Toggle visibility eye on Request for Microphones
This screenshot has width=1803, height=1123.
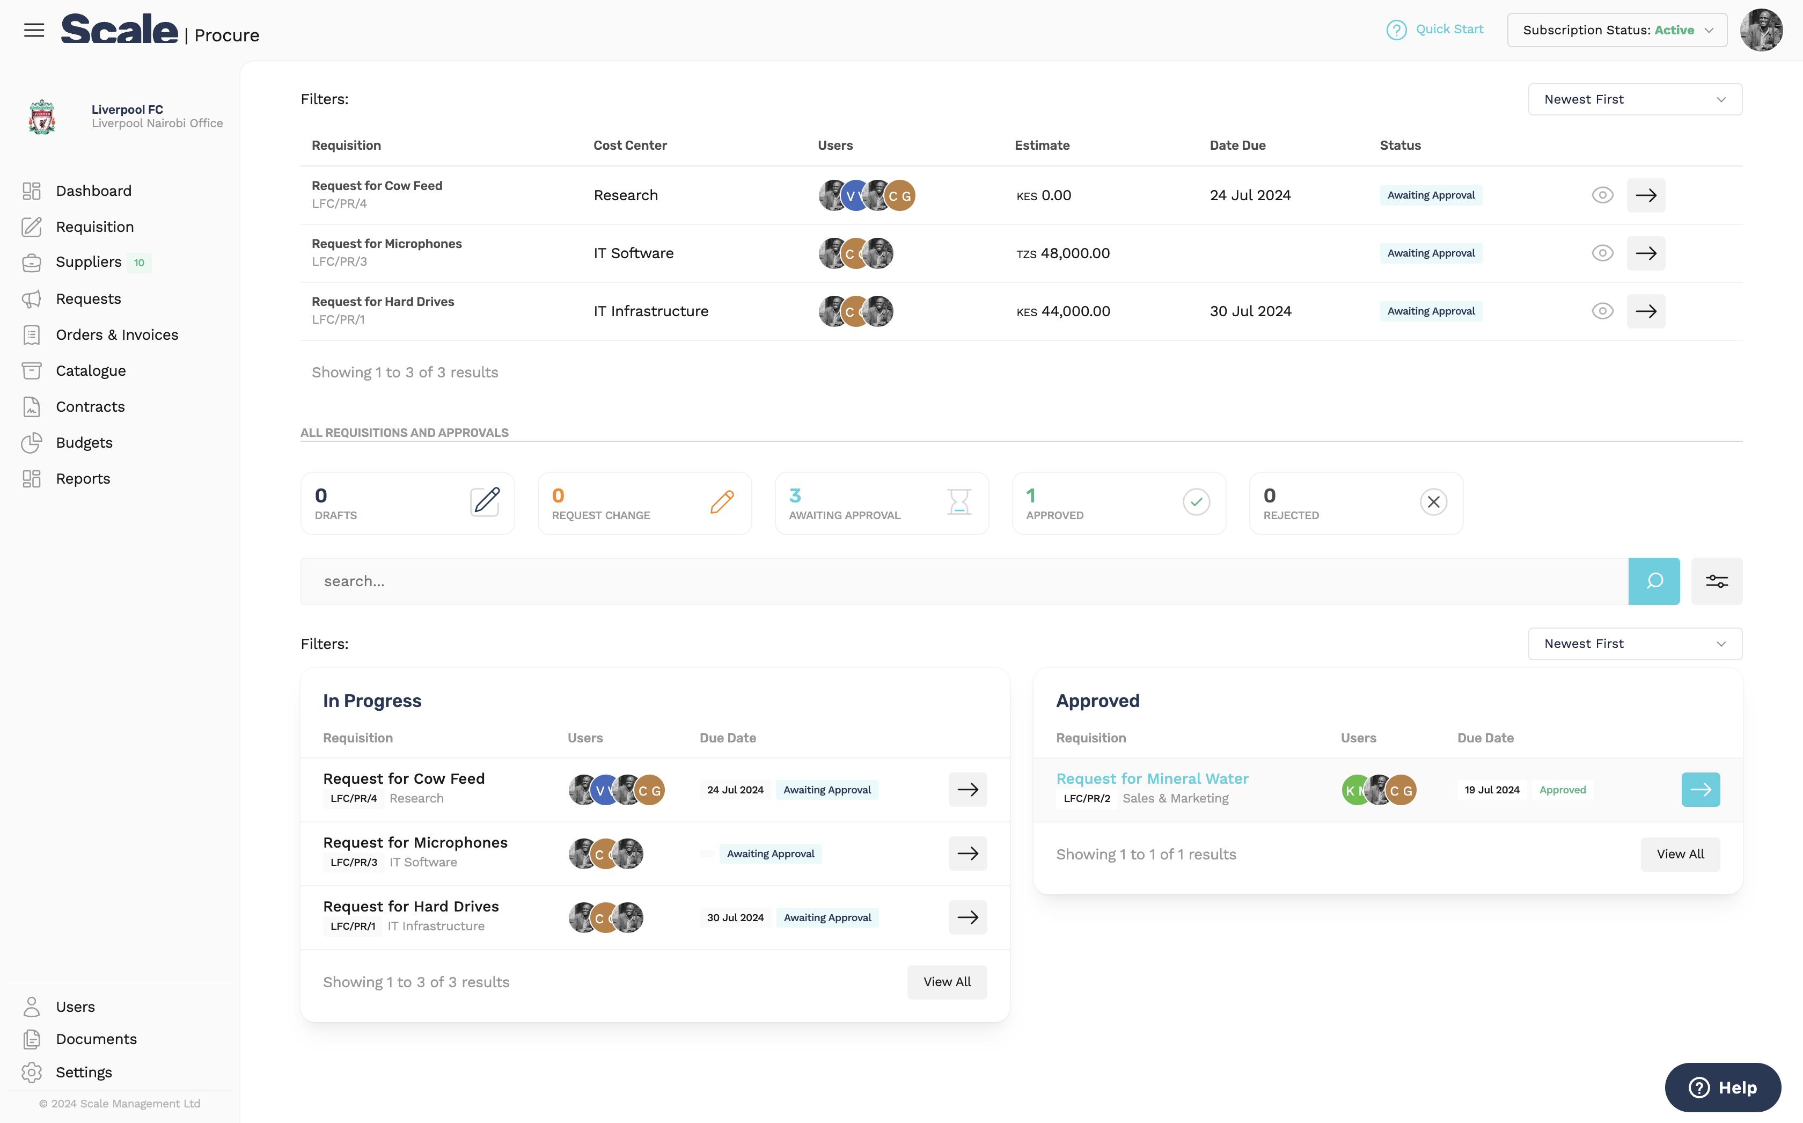[1602, 252]
